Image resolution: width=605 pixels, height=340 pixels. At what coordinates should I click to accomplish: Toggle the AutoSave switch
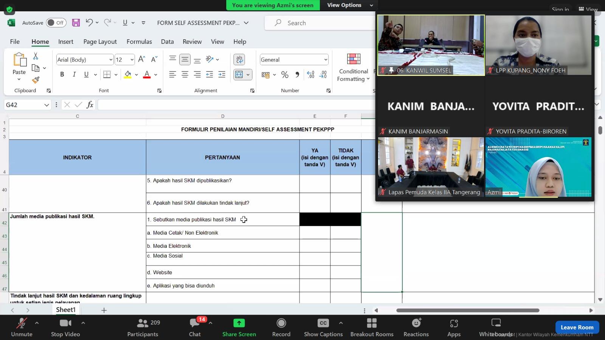click(x=56, y=23)
